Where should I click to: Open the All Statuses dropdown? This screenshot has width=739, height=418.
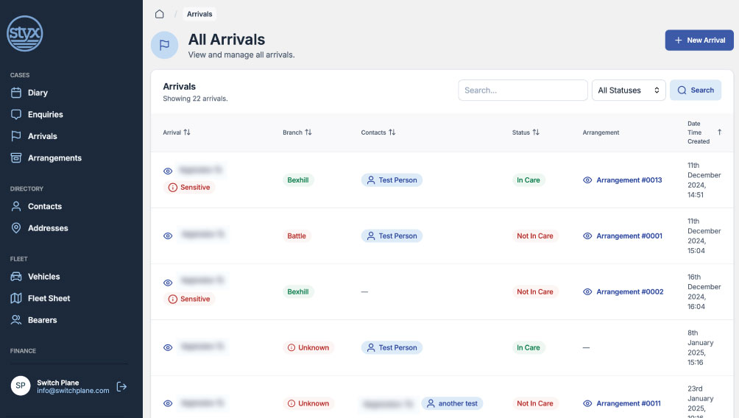(x=629, y=91)
